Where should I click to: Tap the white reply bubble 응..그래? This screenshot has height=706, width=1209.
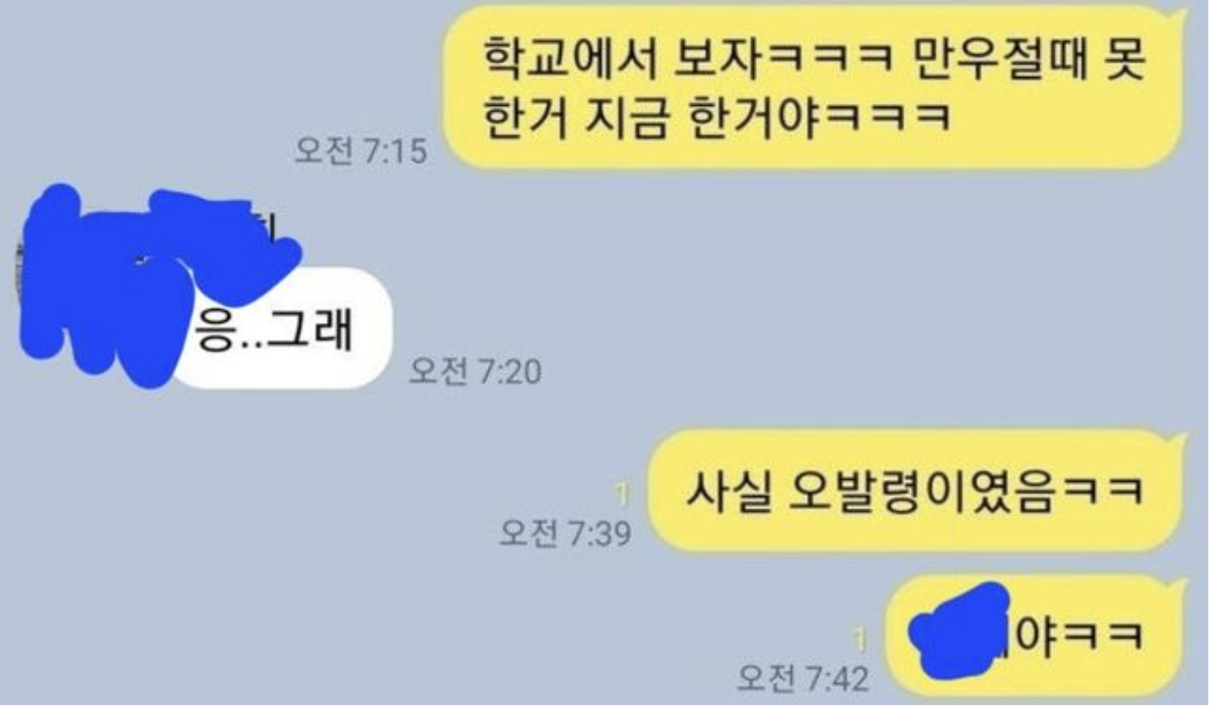point(280,330)
